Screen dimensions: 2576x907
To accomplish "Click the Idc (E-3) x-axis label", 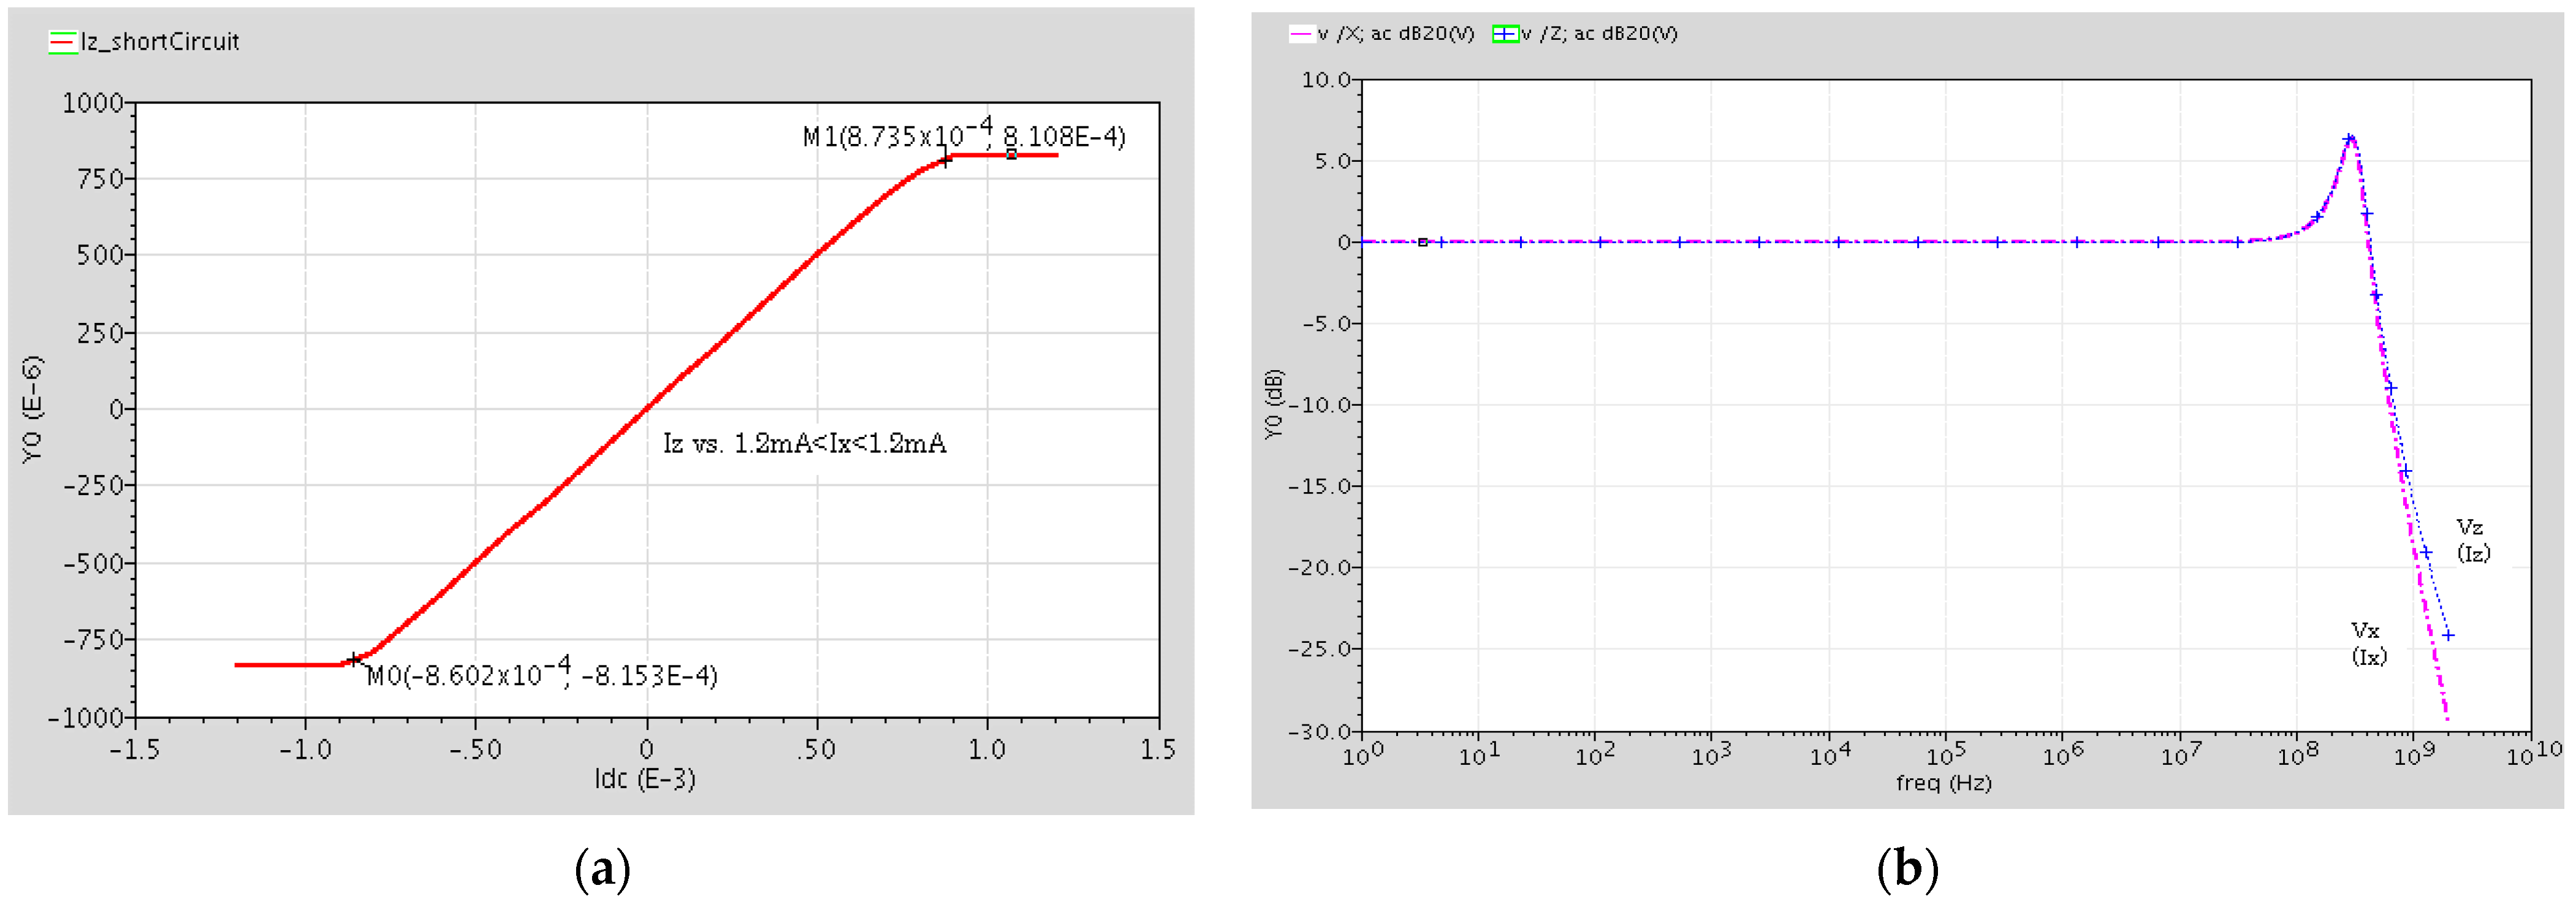I will (x=645, y=779).
